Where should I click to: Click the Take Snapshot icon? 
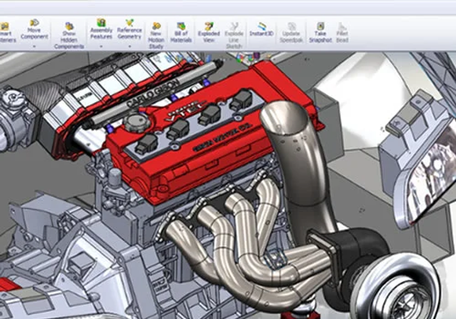point(320,26)
